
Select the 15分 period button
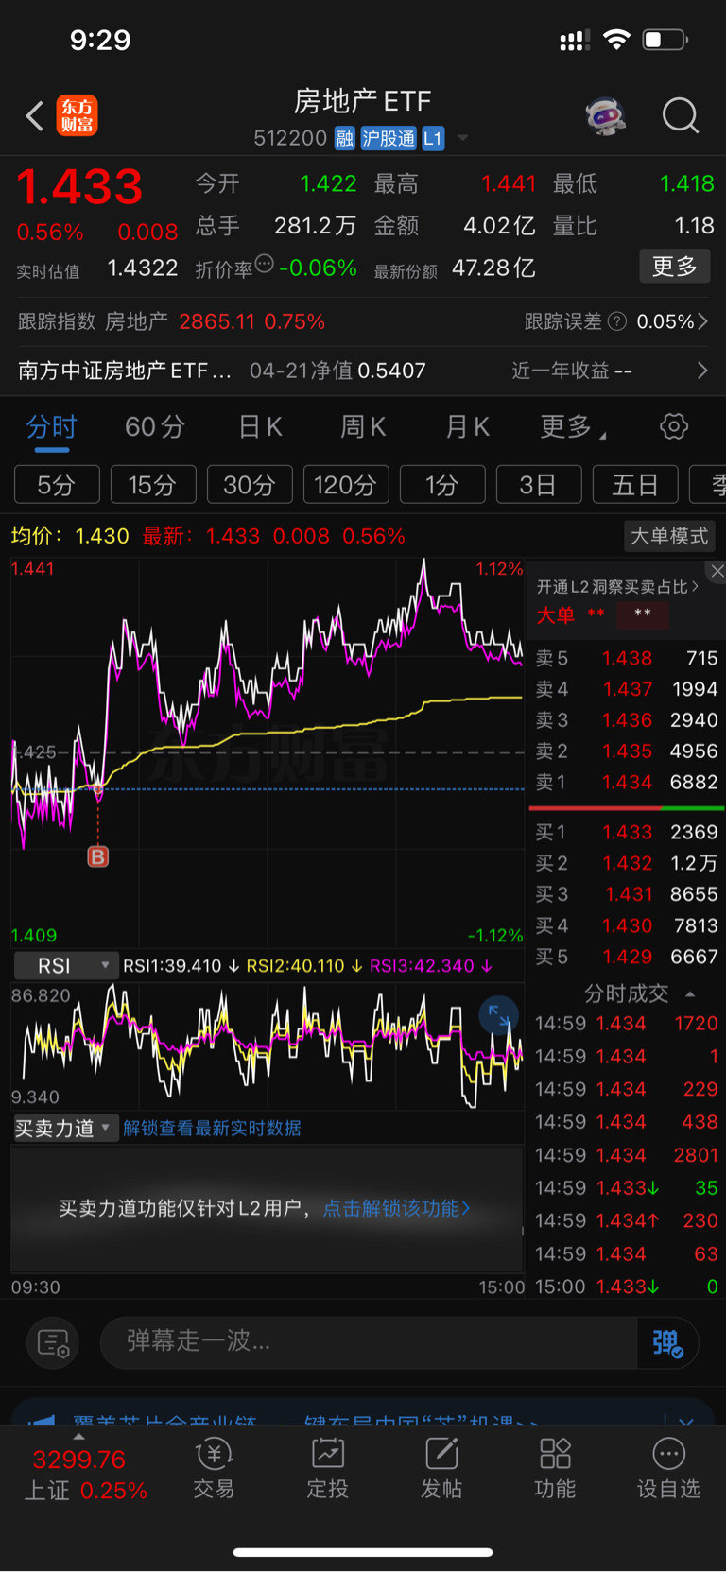click(x=153, y=485)
